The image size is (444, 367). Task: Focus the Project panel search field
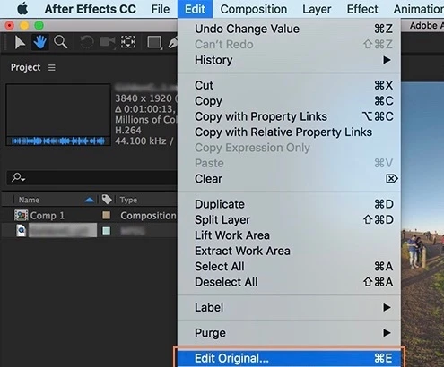click(92, 178)
